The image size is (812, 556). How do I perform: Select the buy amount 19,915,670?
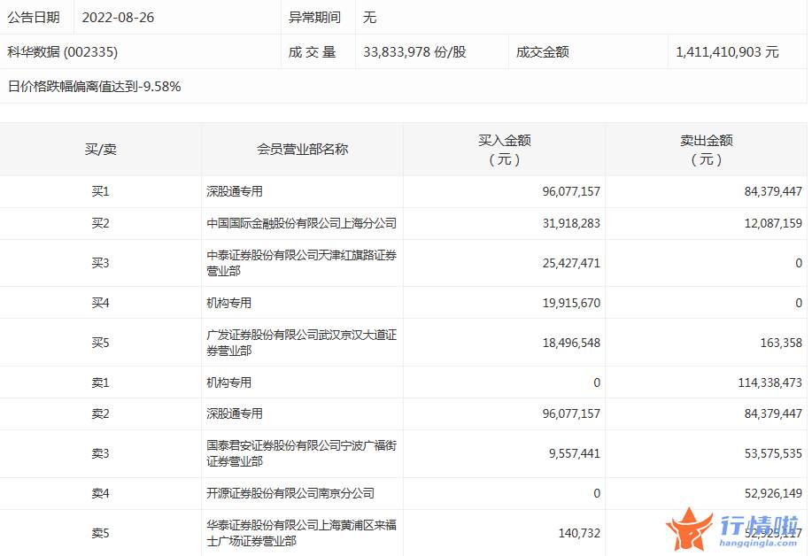pyautogui.click(x=571, y=303)
